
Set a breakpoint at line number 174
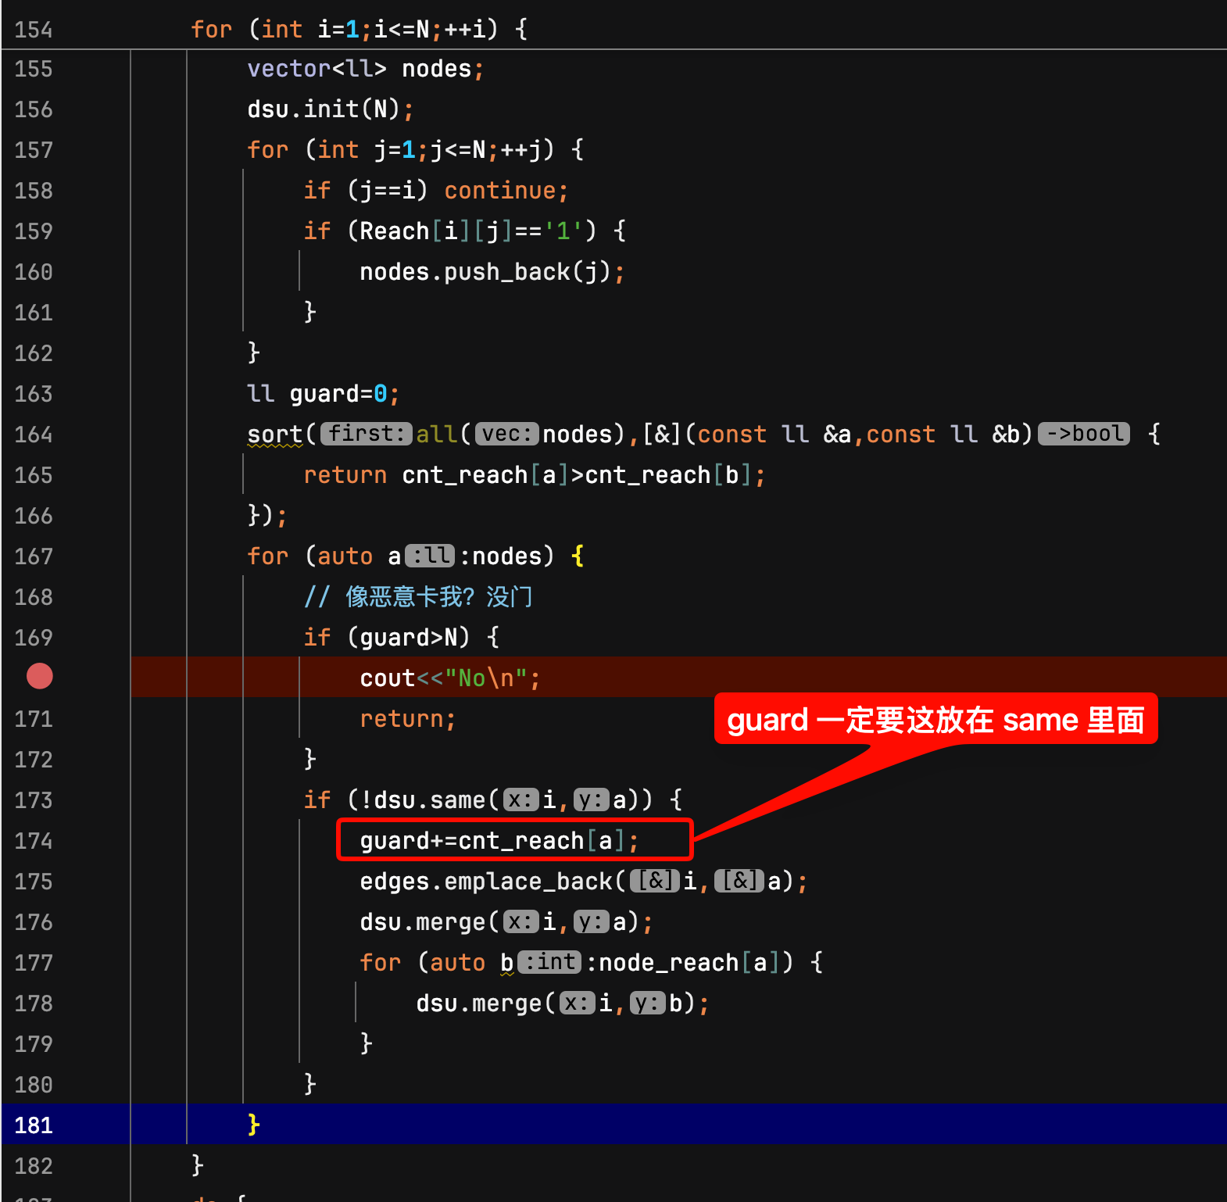coord(34,841)
